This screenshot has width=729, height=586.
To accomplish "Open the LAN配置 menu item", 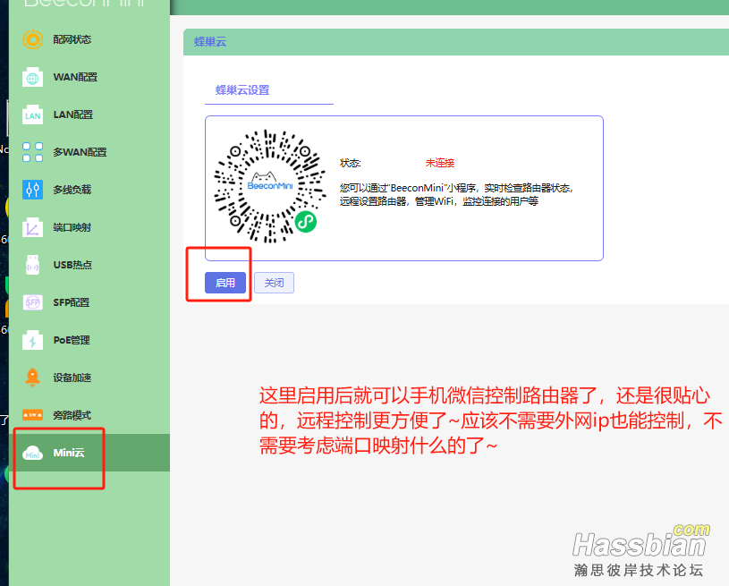I will [x=89, y=115].
